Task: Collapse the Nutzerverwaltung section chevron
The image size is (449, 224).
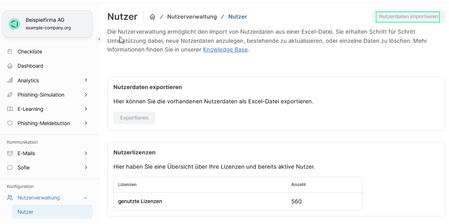Action: (x=86, y=198)
